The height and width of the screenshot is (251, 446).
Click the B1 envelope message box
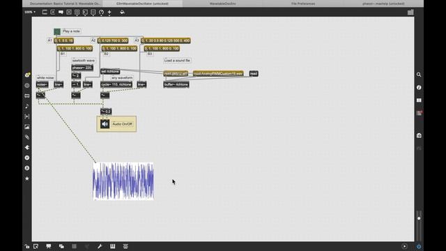(75, 49)
